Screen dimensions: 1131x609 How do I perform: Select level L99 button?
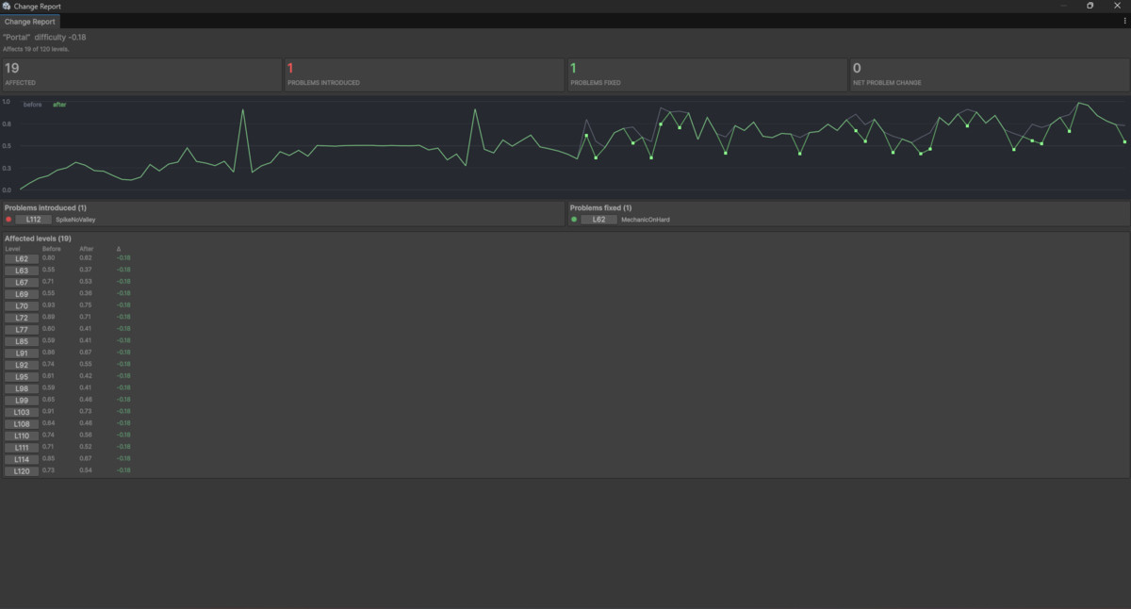(x=22, y=400)
